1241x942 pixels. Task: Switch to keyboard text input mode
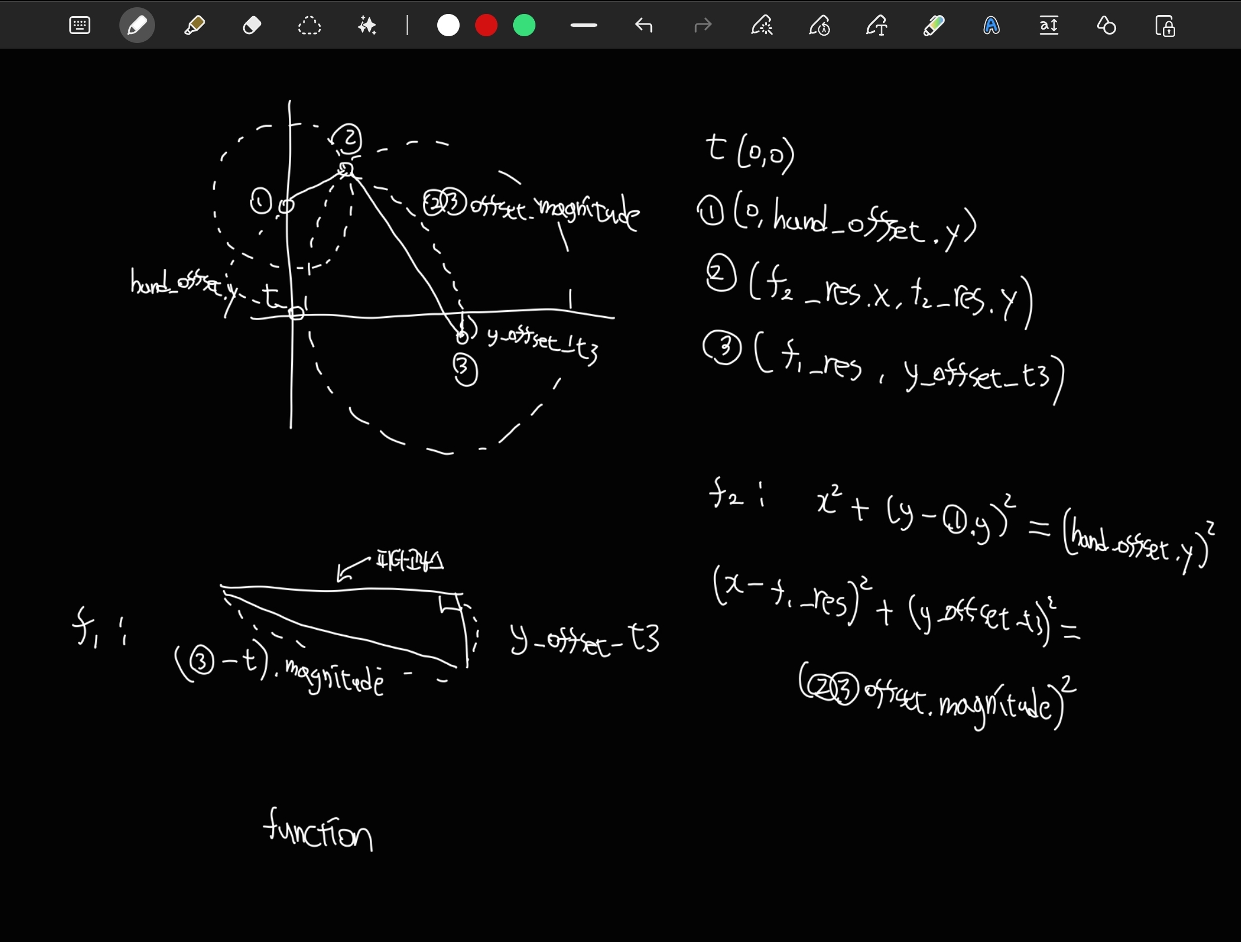tap(79, 26)
